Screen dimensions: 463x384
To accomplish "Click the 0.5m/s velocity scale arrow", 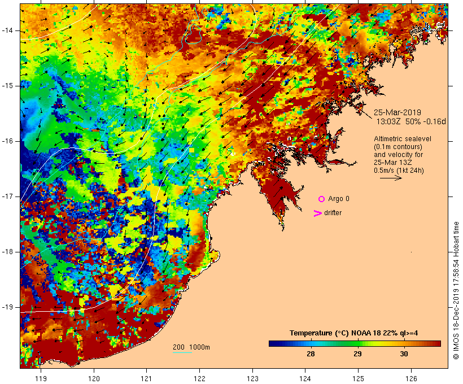I will (391, 178).
